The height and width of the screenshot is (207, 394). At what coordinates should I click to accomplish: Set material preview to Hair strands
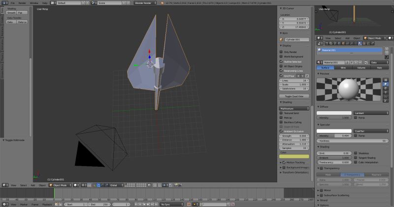tap(386, 96)
